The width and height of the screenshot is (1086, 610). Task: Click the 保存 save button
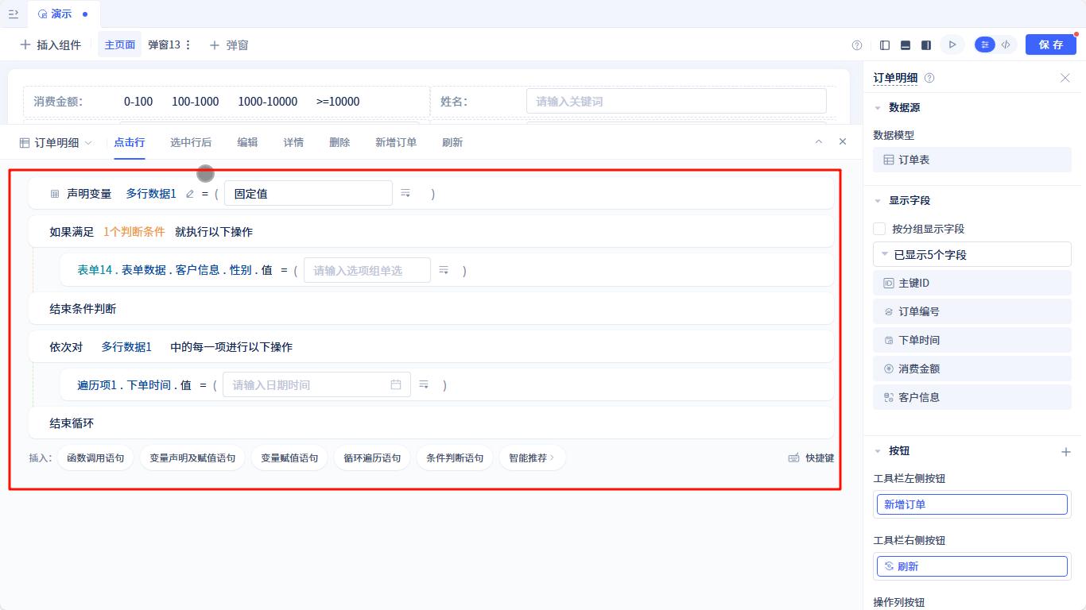(x=1051, y=44)
